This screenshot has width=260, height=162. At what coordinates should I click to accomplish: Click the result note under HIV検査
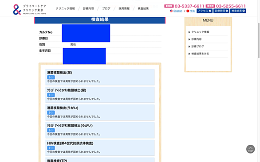point(74,152)
